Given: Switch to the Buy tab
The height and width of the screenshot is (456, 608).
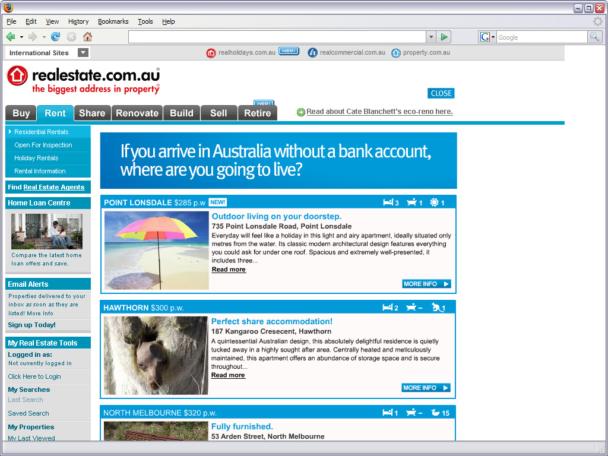Looking at the screenshot, I should (x=21, y=113).
